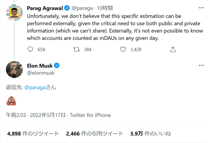Click the 午前2:03 · 2022年5月17日 timestamp
The image size is (210, 143).
click(36, 115)
